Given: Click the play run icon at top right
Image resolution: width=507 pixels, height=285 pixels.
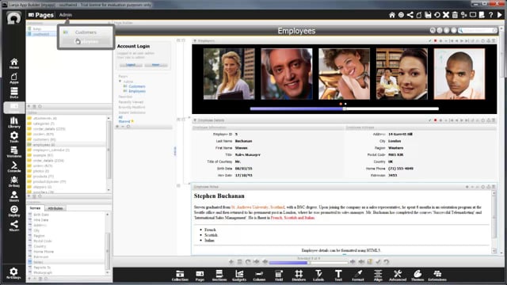Looking at the screenshot, I should 500,15.
